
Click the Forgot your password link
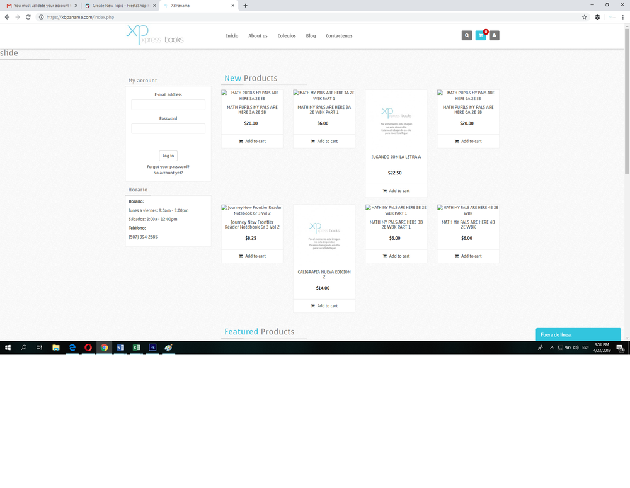(168, 167)
